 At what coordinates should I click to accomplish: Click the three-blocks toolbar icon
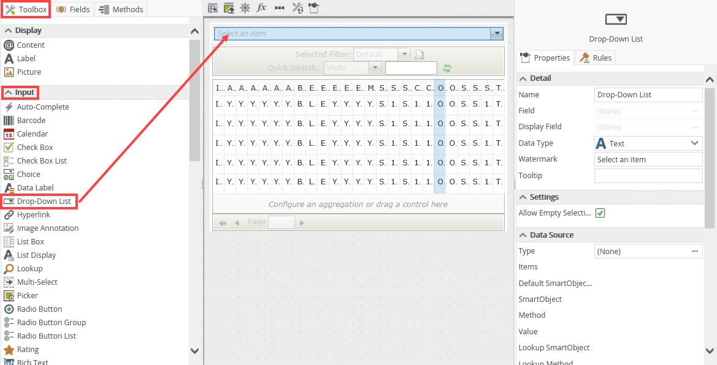tap(280, 8)
